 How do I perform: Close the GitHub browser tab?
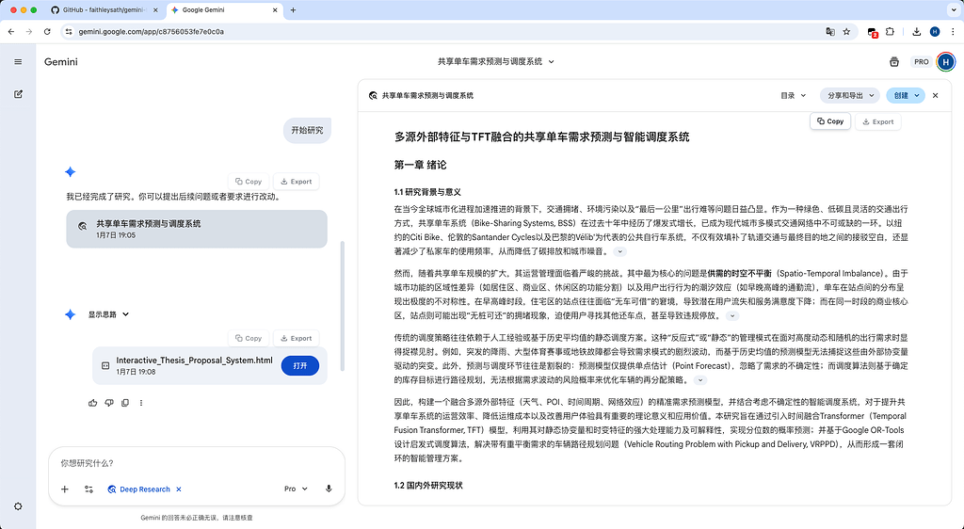155,9
